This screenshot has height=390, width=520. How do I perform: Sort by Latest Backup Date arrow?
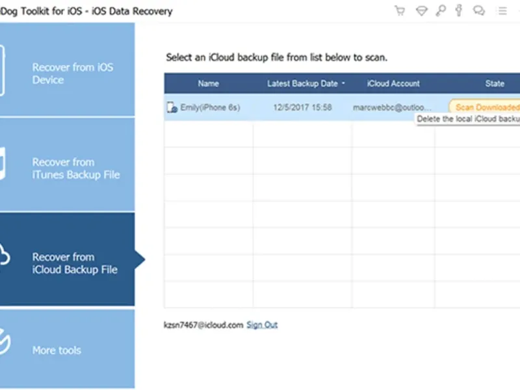pos(343,84)
